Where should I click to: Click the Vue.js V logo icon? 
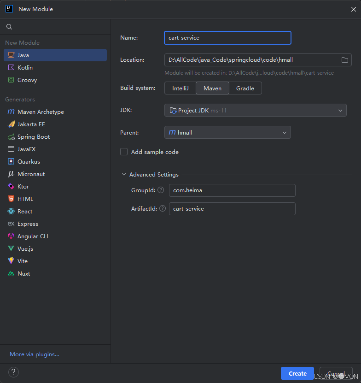pyautogui.click(x=11, y=249)
